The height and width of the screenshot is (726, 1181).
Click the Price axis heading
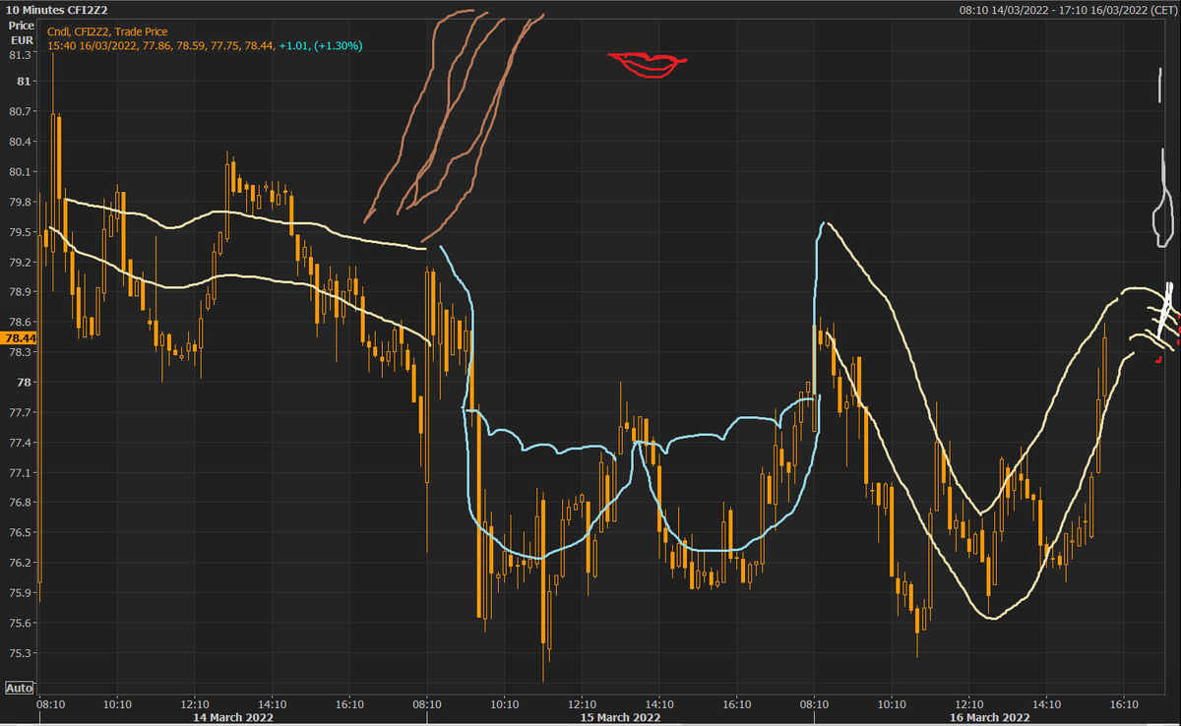click(22, 26)
